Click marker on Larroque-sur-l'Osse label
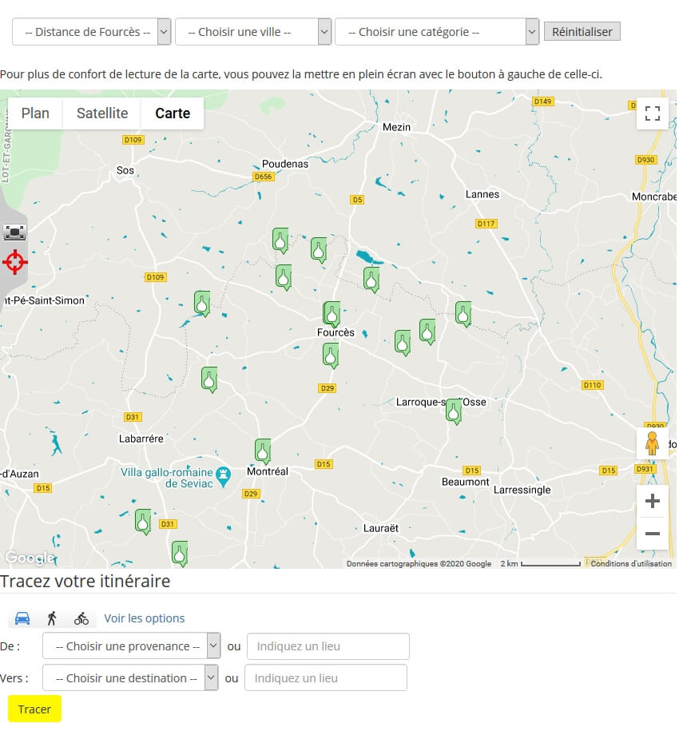The image size is (683, 731). coord(454,411)
